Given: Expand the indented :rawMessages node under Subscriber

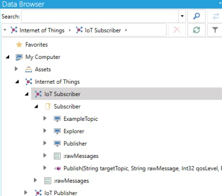Looking at the screenshot, I should coord(45,155).
